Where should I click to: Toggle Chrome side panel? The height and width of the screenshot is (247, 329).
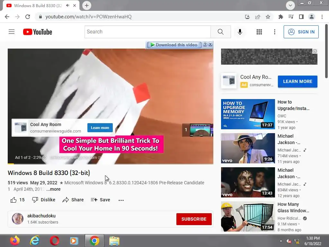301,17
